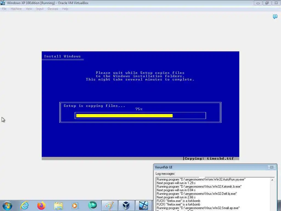Screen dimensions: 281x211
Task: Open the Windows Start orb
Action: click(7, 206)
